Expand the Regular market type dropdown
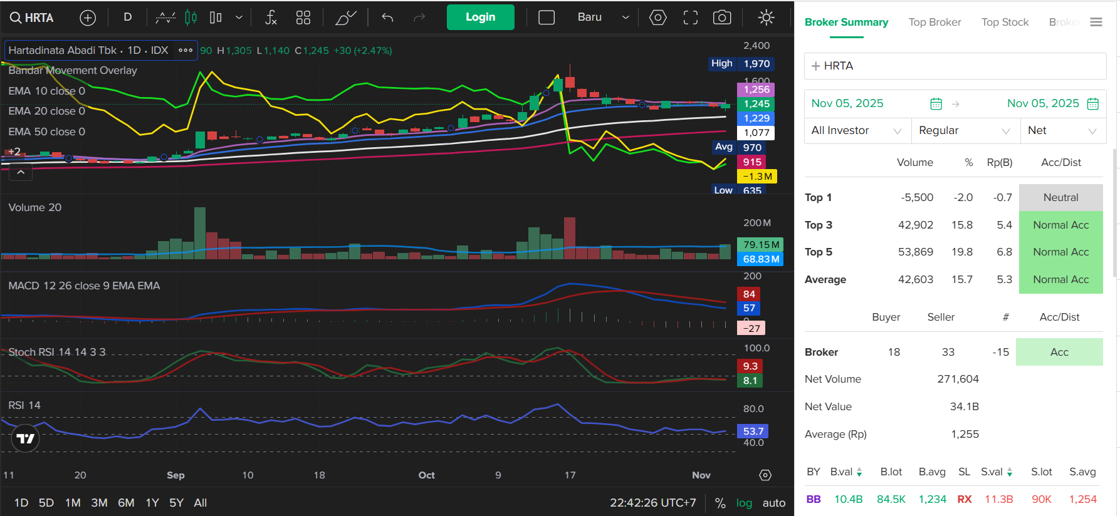This screenshot has height=516, width=1120. pos(964,130)
